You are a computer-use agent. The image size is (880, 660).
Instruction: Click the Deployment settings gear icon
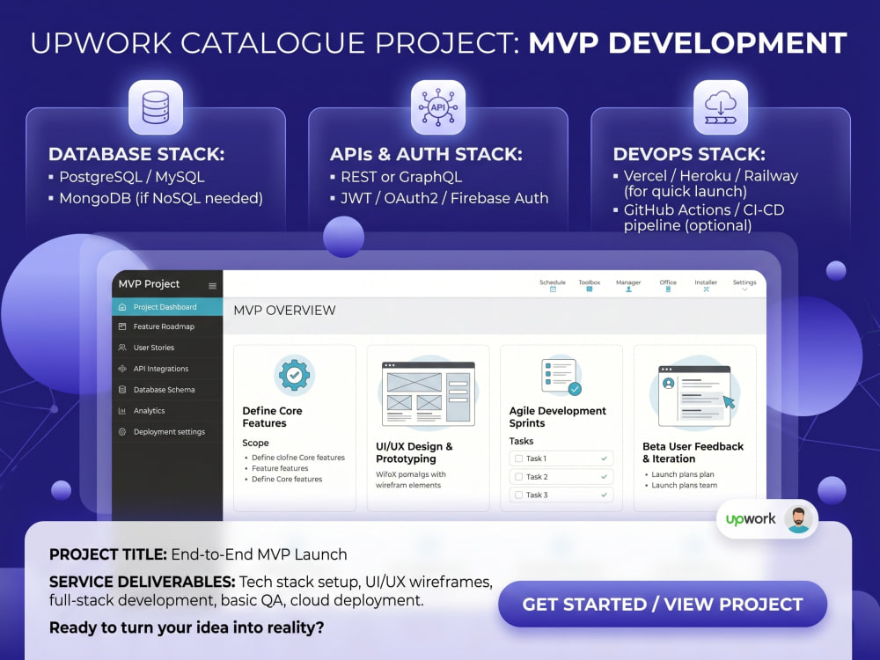122,431
